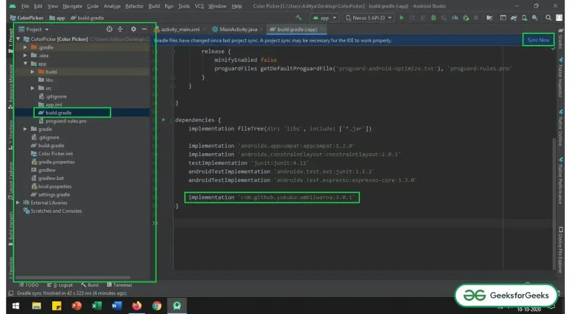Click the locate target icon in Project panel

[109, 29]
